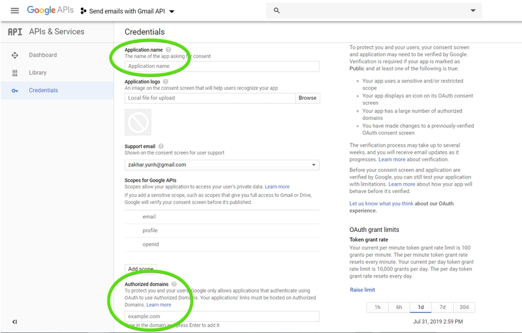This screenshot has height=333, width=522.
Task: Expand the search bar dropdown arrow
Action: click(473, 11)
